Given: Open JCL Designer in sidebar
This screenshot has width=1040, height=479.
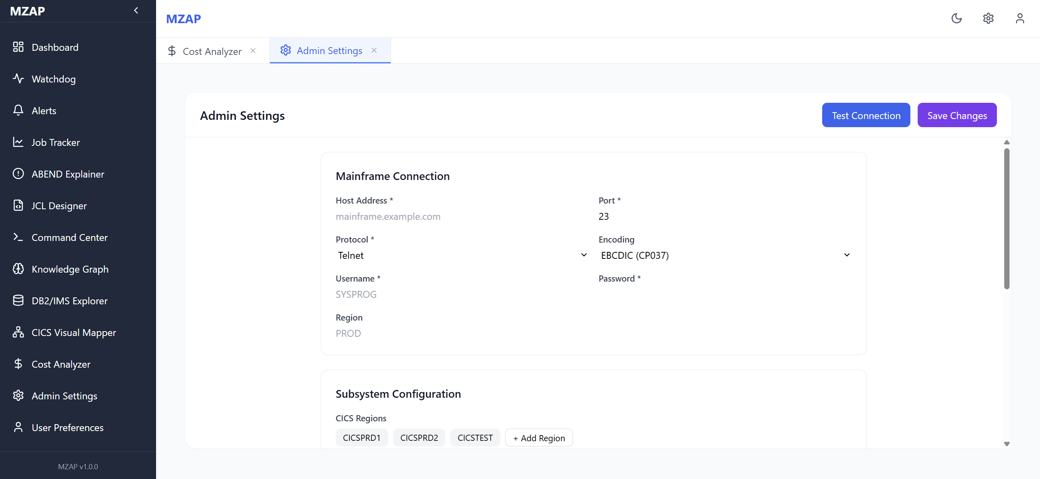Looking at the screenshot, I should click(x=59, y=206).
